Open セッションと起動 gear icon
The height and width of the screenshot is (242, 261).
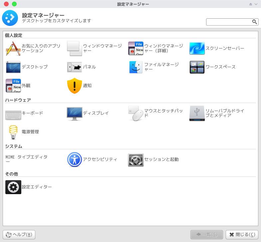[136, 160]
